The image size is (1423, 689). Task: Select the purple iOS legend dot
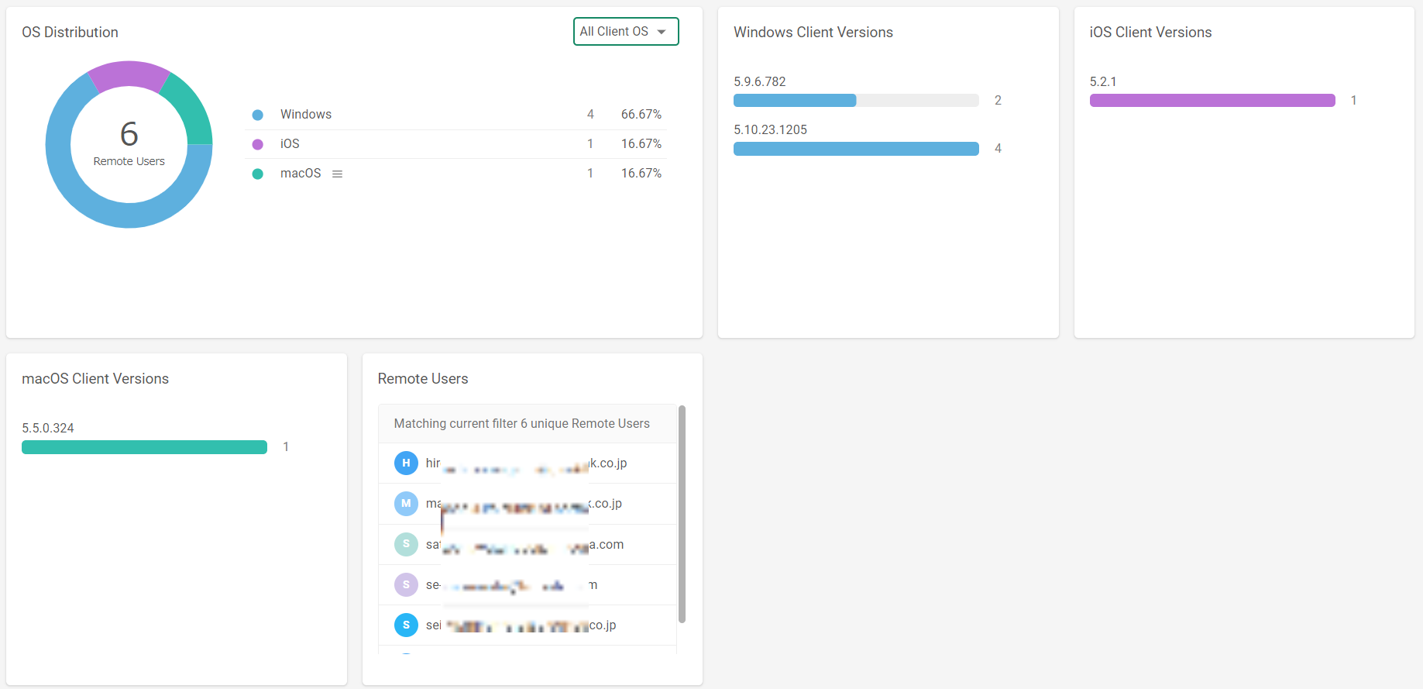tap(258, 144)
